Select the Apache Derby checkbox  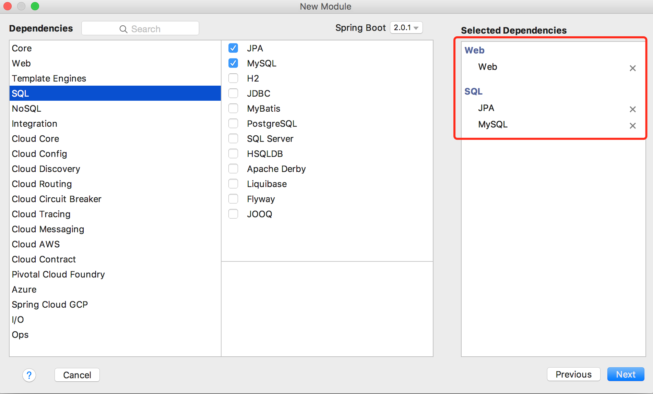[233, 169]
